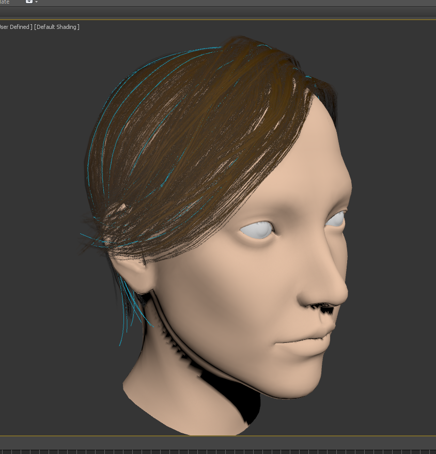This screenshot has height=454, width=436.
Task: Click the truncated 'late' label at top left
Action: pyautogui.click(x=4, y=2)
